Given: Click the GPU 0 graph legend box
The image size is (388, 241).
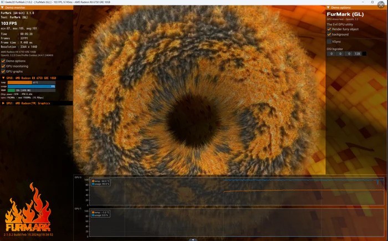Looking at the screenshot, I should [100, 183].
